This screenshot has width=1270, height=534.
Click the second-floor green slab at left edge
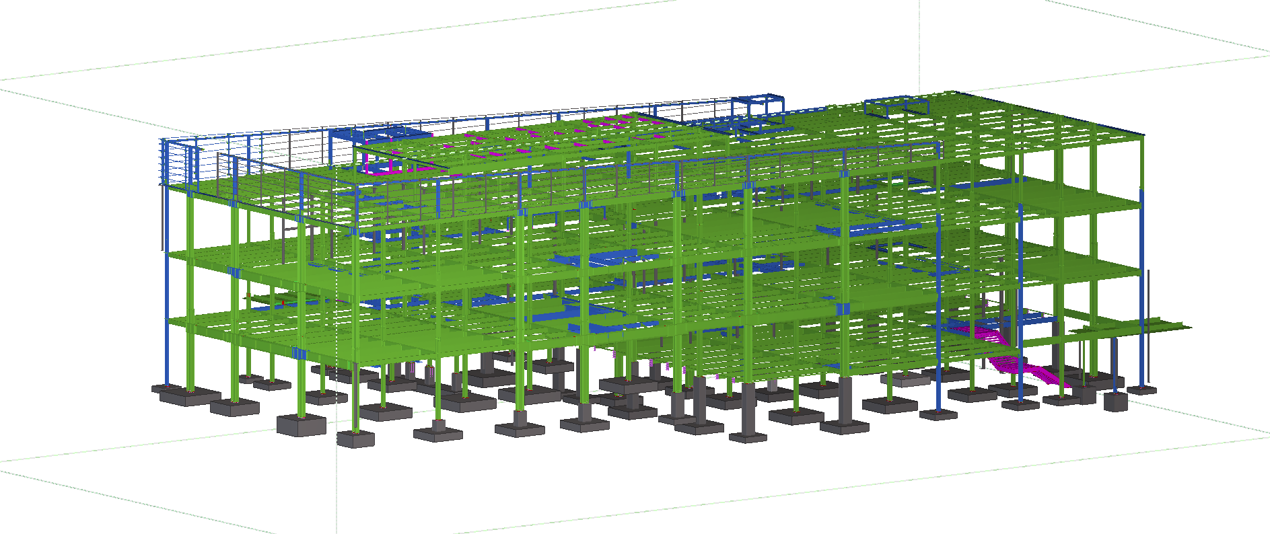[202, 256]
